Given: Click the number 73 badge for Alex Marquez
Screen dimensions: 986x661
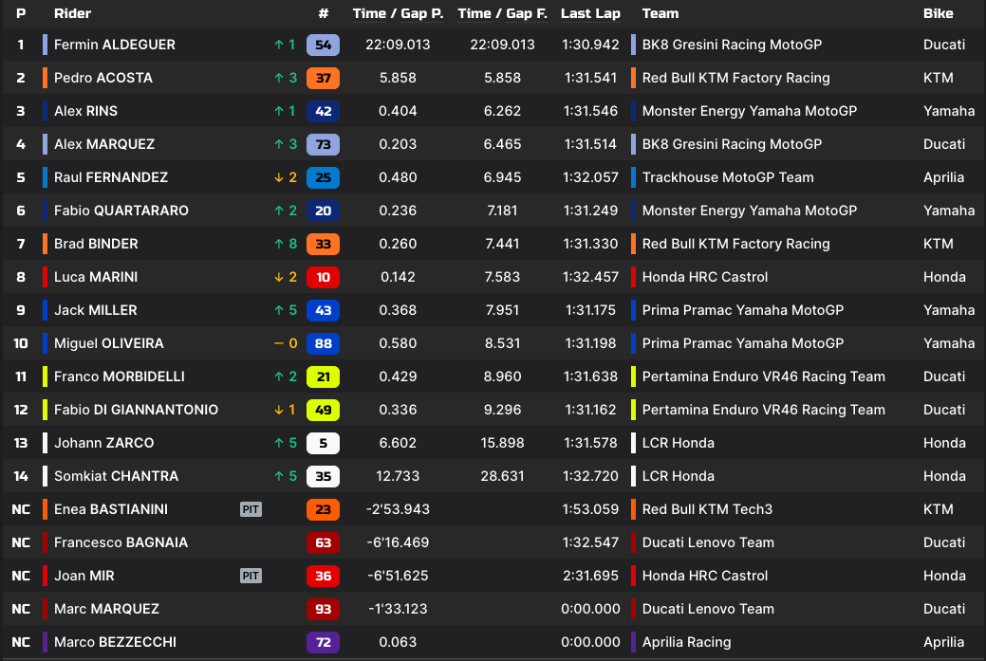Looking at the screenshot, I should 323,144.
